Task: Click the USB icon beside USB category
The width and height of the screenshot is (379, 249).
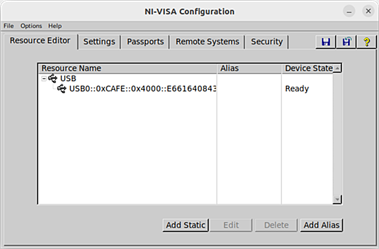Action: 52,78
